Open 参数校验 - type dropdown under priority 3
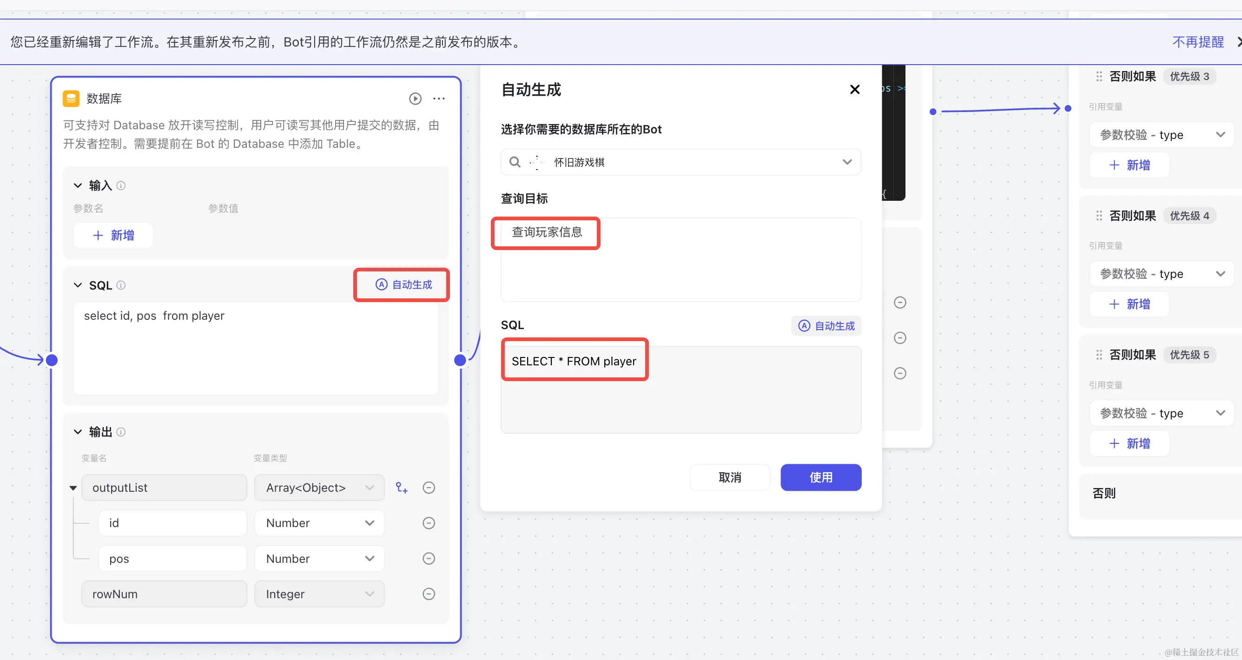The image size is (1242, 660). [x=1161, y=134]
